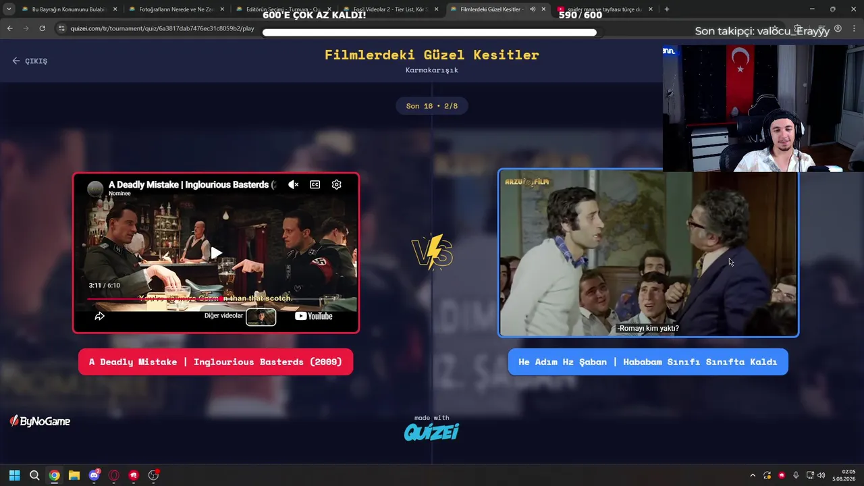
Task: Open YouTube player settings gear
Action: 336,184
